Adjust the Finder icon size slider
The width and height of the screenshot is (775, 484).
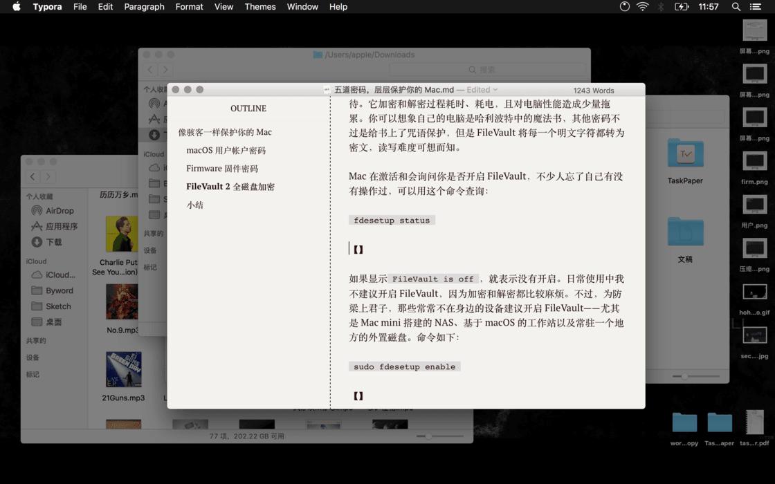[439, 436]
